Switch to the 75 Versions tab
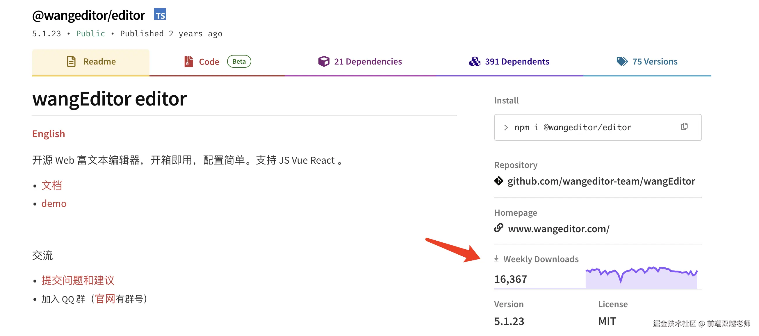The height and width of the screenshot is (336, 759). pyautogui.click(x=654, y=61)
